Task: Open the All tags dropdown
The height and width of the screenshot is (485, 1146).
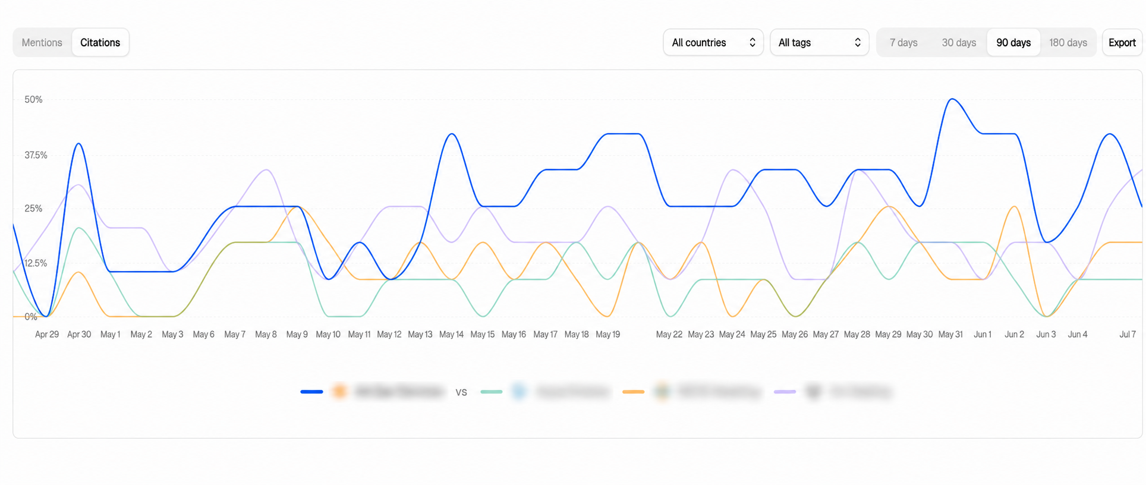Action: (x=819, y=43)
